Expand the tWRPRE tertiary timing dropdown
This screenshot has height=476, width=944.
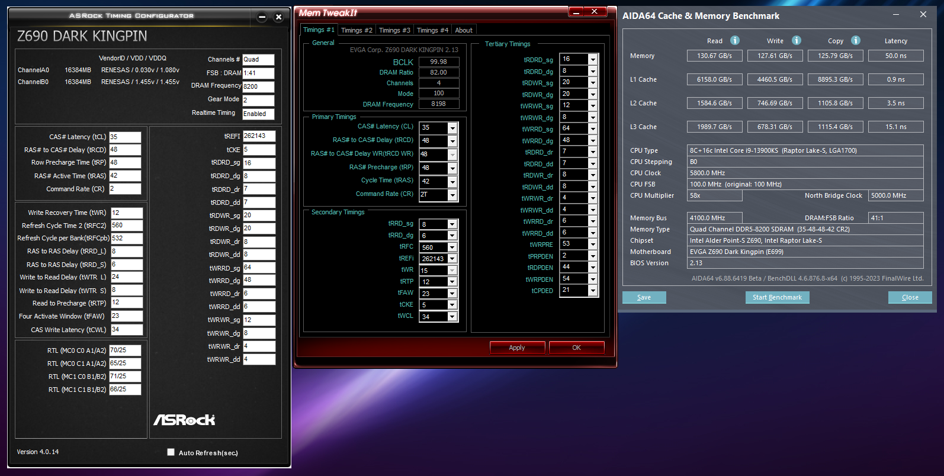593,244
